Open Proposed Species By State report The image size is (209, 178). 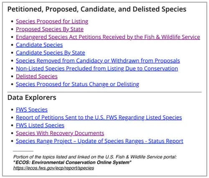tap(50, 29)
